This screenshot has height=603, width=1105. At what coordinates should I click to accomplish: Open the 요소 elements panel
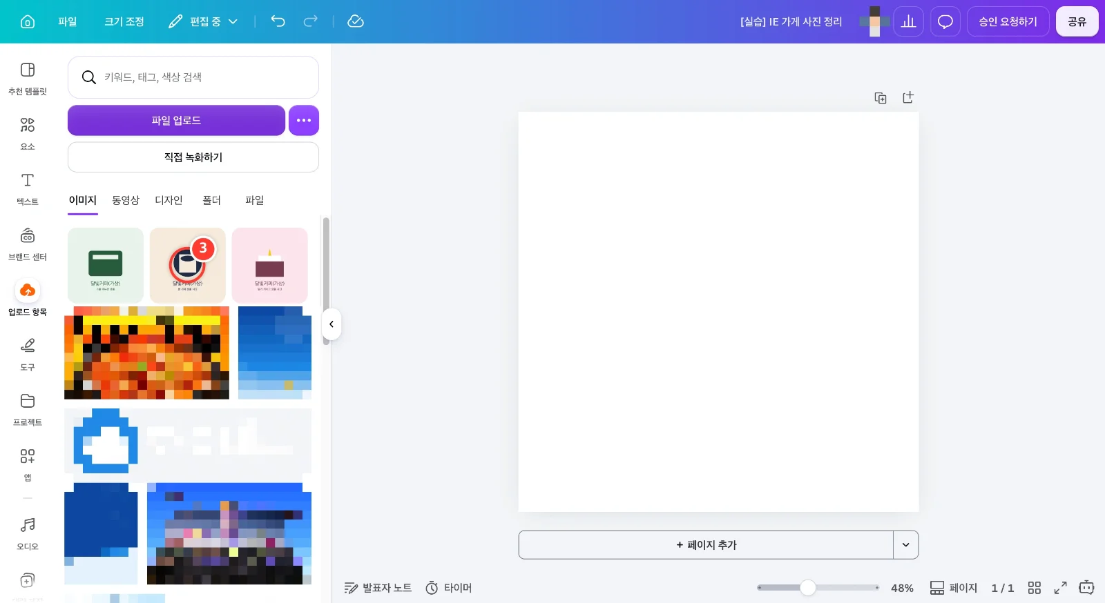28,134
